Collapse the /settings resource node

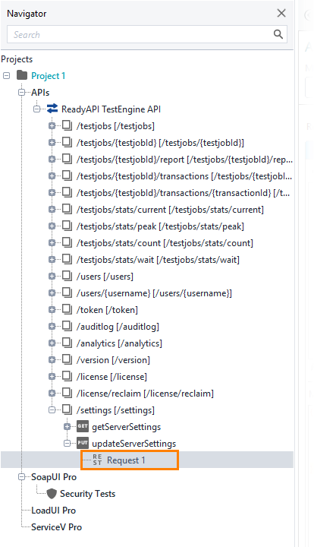52,410
